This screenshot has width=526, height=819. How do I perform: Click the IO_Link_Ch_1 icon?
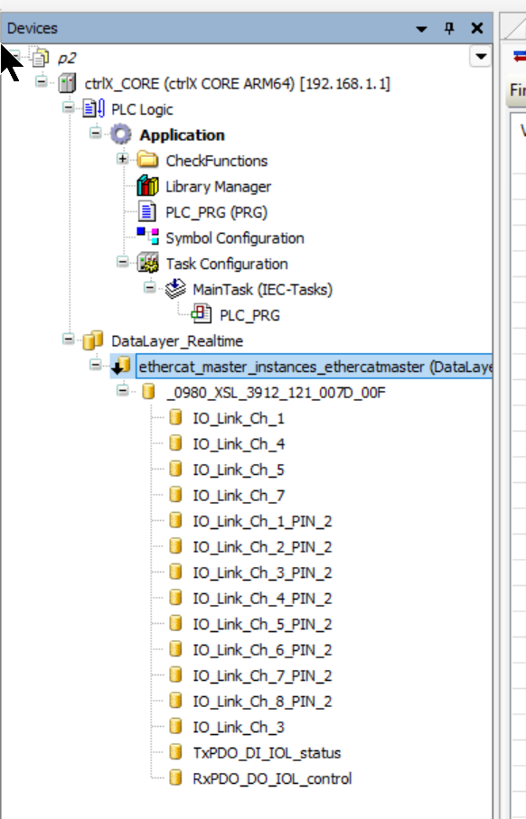coord(175,417)
